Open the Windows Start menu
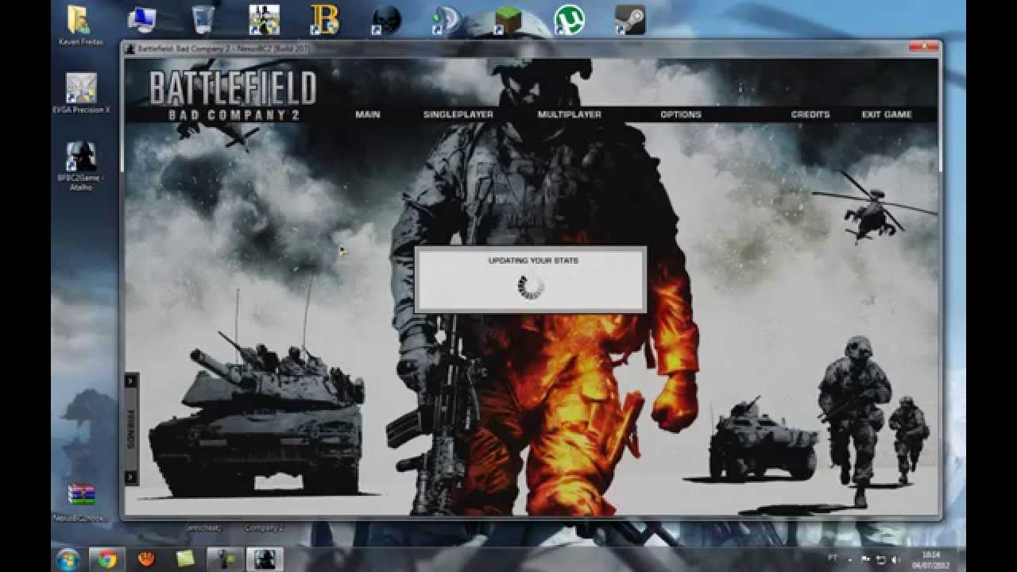 coord(68,558)
